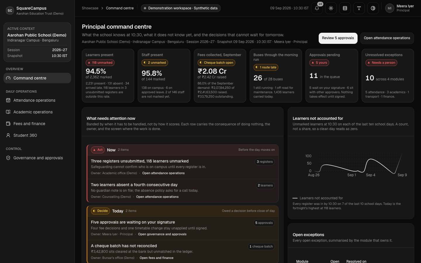The width and height of the screenshot is (421, 263).
Task: Click the density layout icon in header
Action: tap(345, 8)
